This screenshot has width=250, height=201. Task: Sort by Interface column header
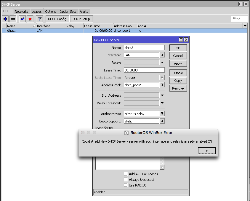[51, 26]
